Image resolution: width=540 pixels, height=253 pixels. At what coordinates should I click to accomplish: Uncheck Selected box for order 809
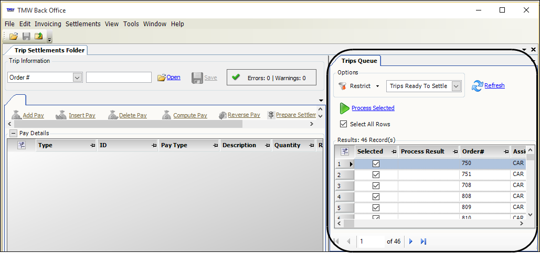click(x=376, y=207)
